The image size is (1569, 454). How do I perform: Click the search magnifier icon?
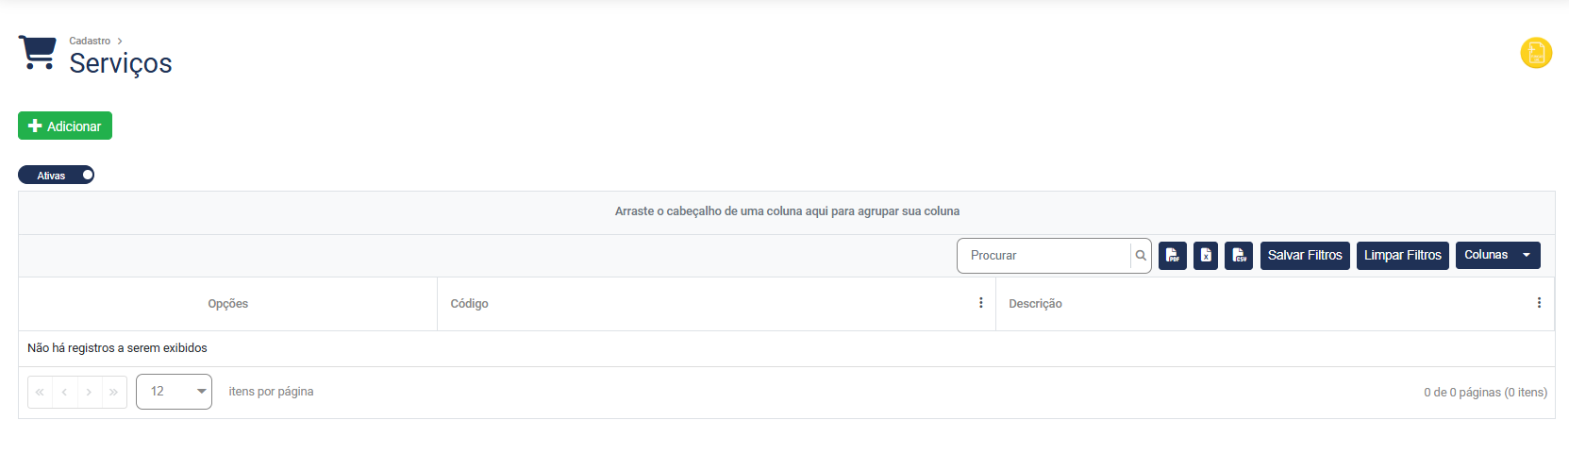click(x=1141, y=256)
